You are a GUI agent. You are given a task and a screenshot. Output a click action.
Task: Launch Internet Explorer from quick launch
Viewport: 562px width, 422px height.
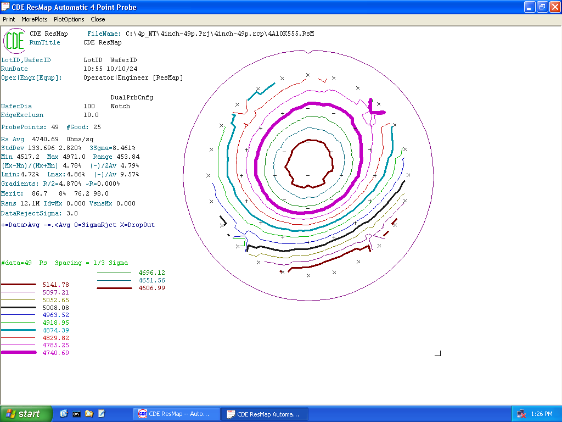pyautogui.click(x=64, y=414)
